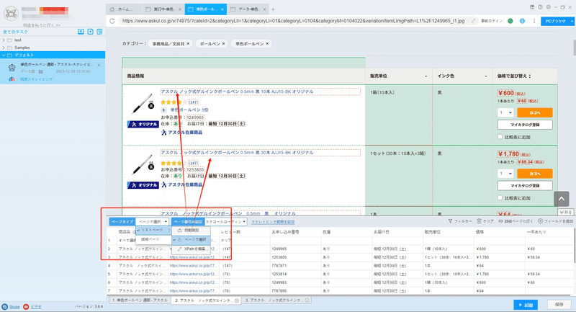Click the import task icon in sidebar header
The height and width of the screenshot is (312, 576).
pyautogui.click(x=81, y=32)
